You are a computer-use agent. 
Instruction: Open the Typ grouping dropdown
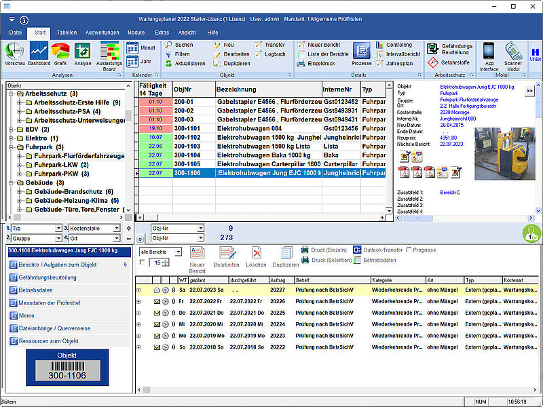(x=58, y=229)
